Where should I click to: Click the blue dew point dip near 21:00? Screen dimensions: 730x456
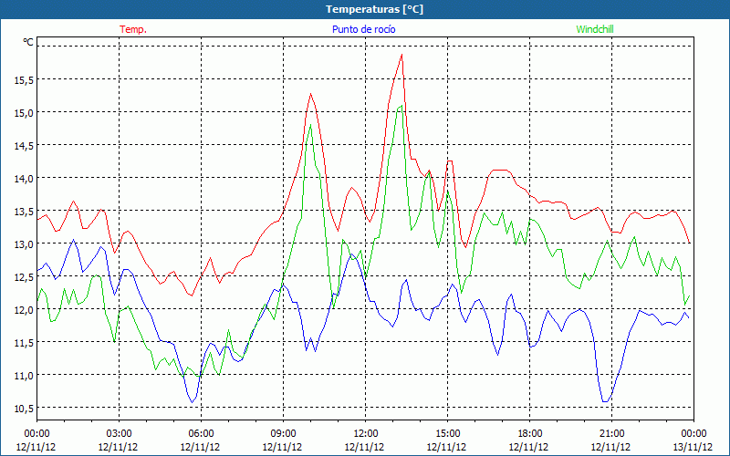click(605, 401)
